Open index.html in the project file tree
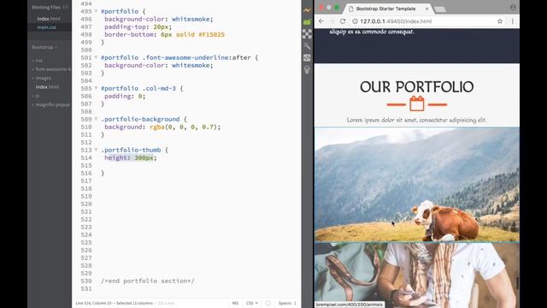The height and width of the screenshot is (308, 547). coord(47,86)
